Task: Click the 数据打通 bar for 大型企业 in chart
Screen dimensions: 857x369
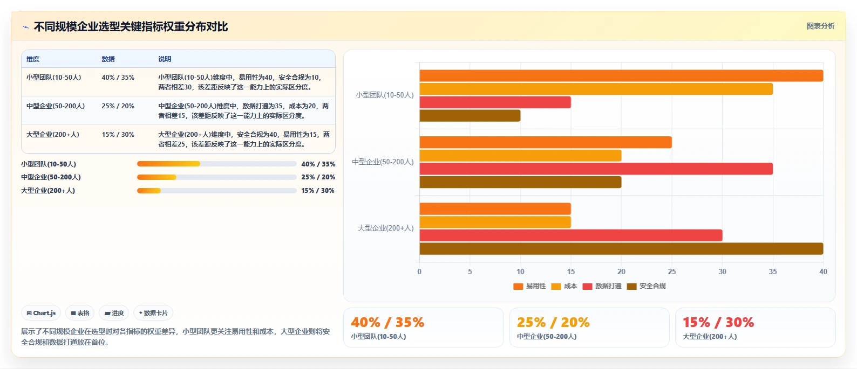Action: click(x=571, y=235)
